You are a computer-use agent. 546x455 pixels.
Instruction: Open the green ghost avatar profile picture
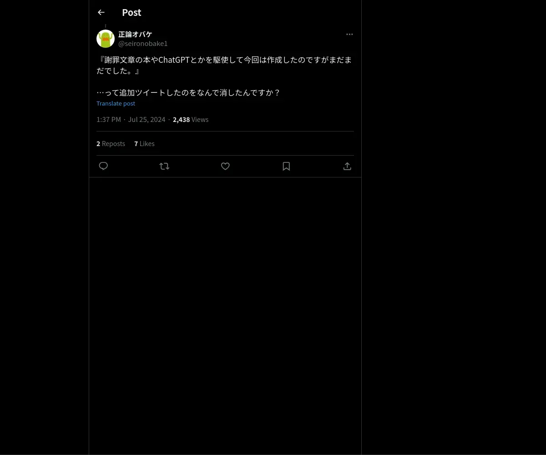click(x=106, y=39)
